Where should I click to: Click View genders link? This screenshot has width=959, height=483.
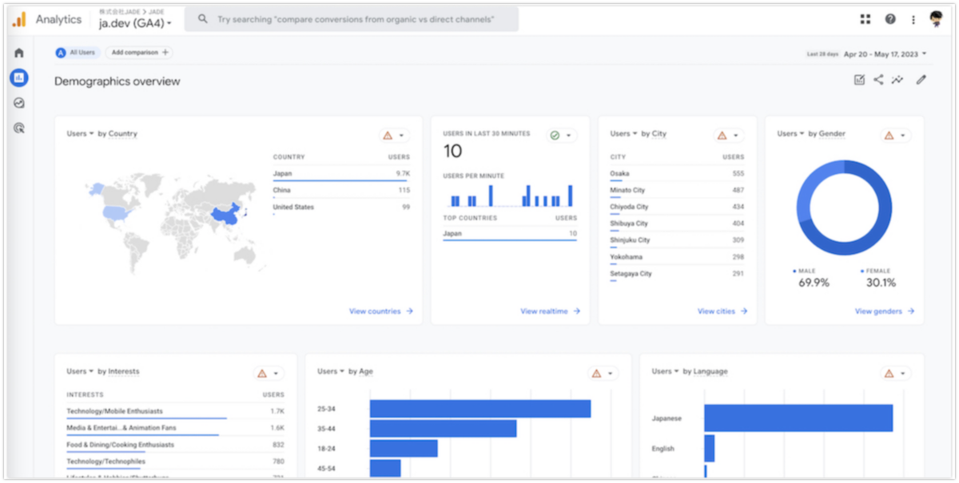(x=885, y=311)
